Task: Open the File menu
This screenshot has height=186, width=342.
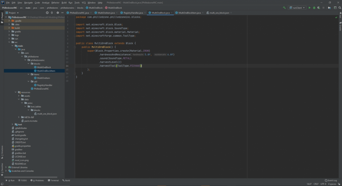Action: pos(8,3)
